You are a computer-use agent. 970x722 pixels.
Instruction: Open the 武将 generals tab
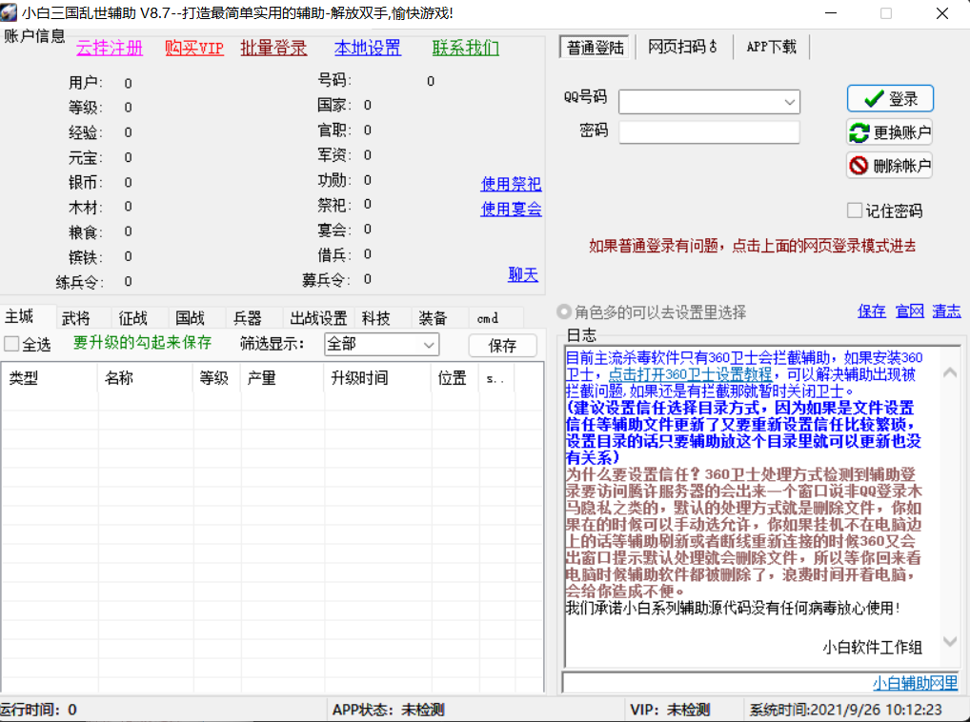[x=76, y=318]
